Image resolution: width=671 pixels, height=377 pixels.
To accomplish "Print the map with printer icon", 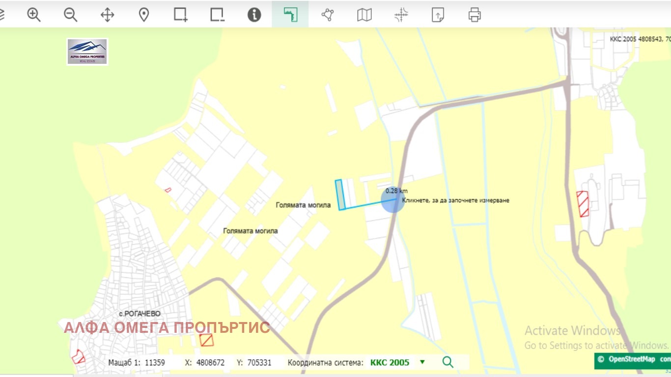I will click(474, 15).
